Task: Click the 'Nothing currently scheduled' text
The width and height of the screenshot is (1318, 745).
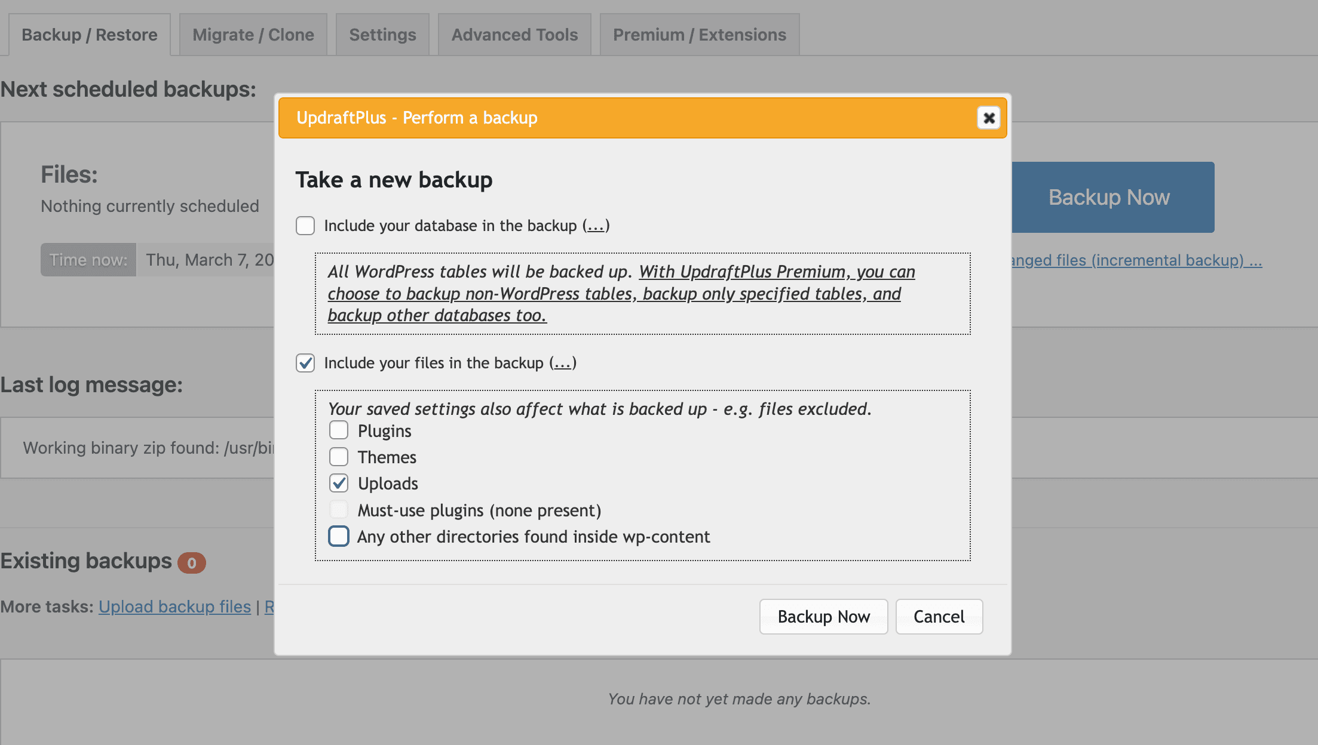Action: coord(150,206)
